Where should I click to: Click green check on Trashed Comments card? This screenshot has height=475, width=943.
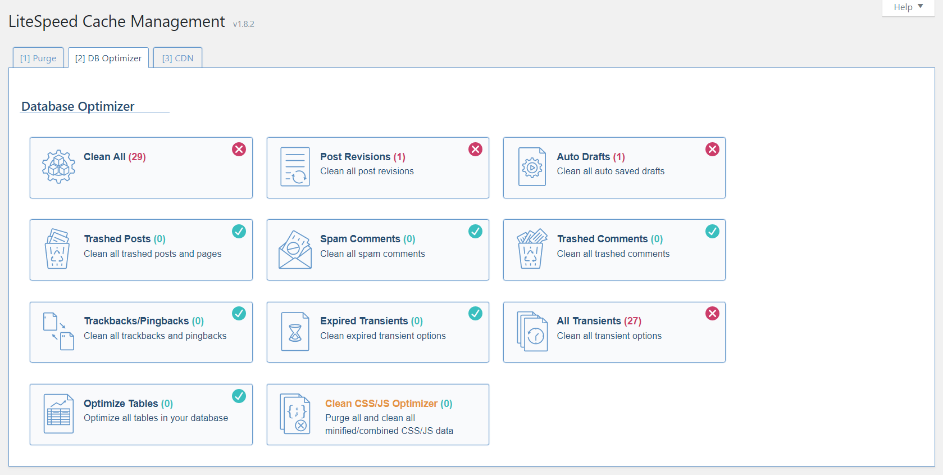(x=712, y=231)
